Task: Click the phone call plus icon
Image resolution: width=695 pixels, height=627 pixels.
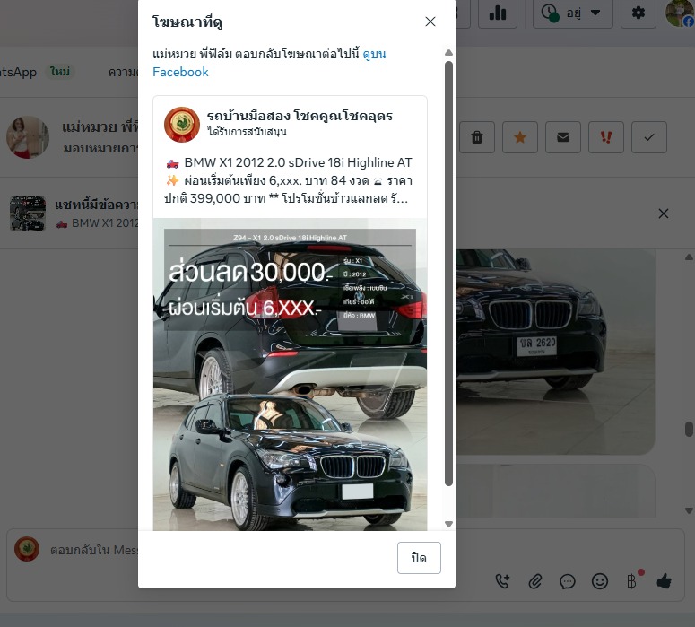Action: (502, 581)
